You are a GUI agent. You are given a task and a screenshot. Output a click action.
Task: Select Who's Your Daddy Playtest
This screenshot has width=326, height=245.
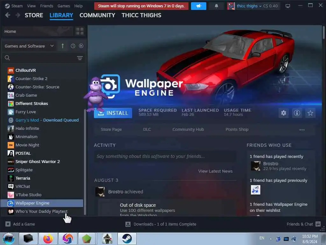click(x=42, y=212)
